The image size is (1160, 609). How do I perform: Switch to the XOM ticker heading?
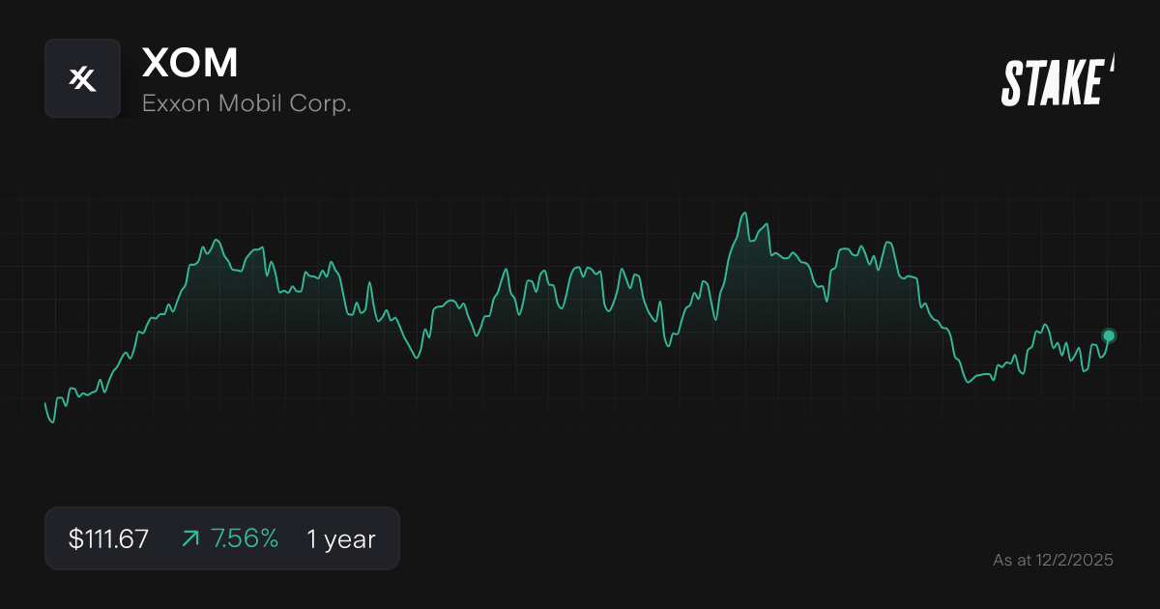[190, 63]
